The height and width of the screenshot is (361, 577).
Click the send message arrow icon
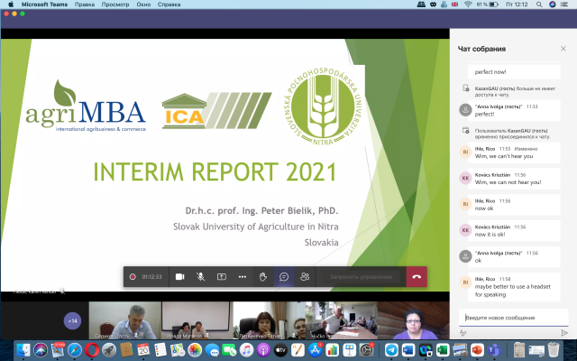tap(563, 333)
